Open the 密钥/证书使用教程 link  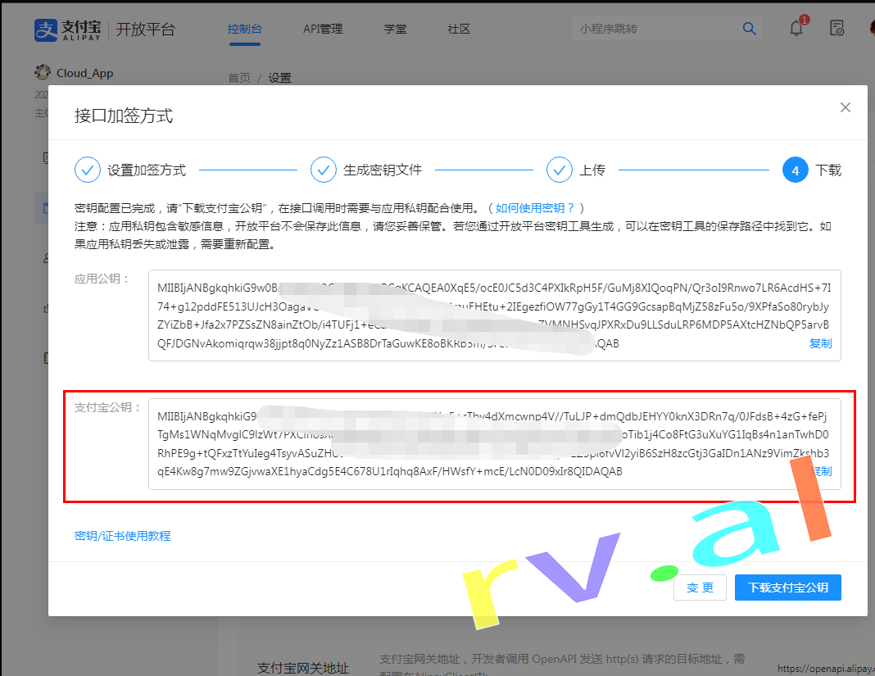pos(123,536)
